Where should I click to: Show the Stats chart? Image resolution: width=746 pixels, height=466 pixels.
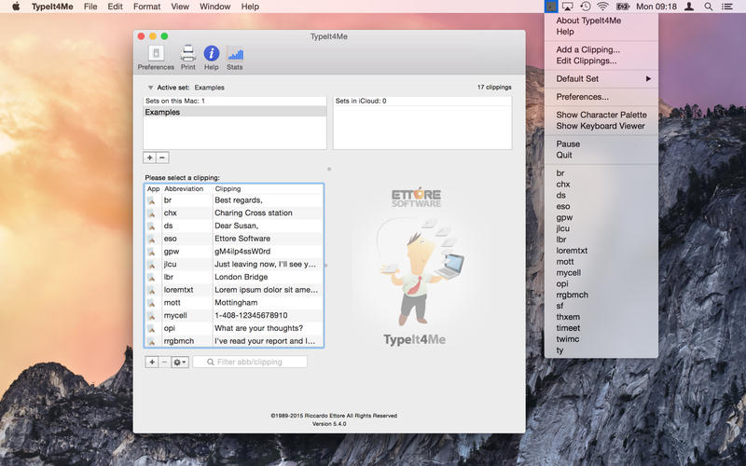pos(235,57)
